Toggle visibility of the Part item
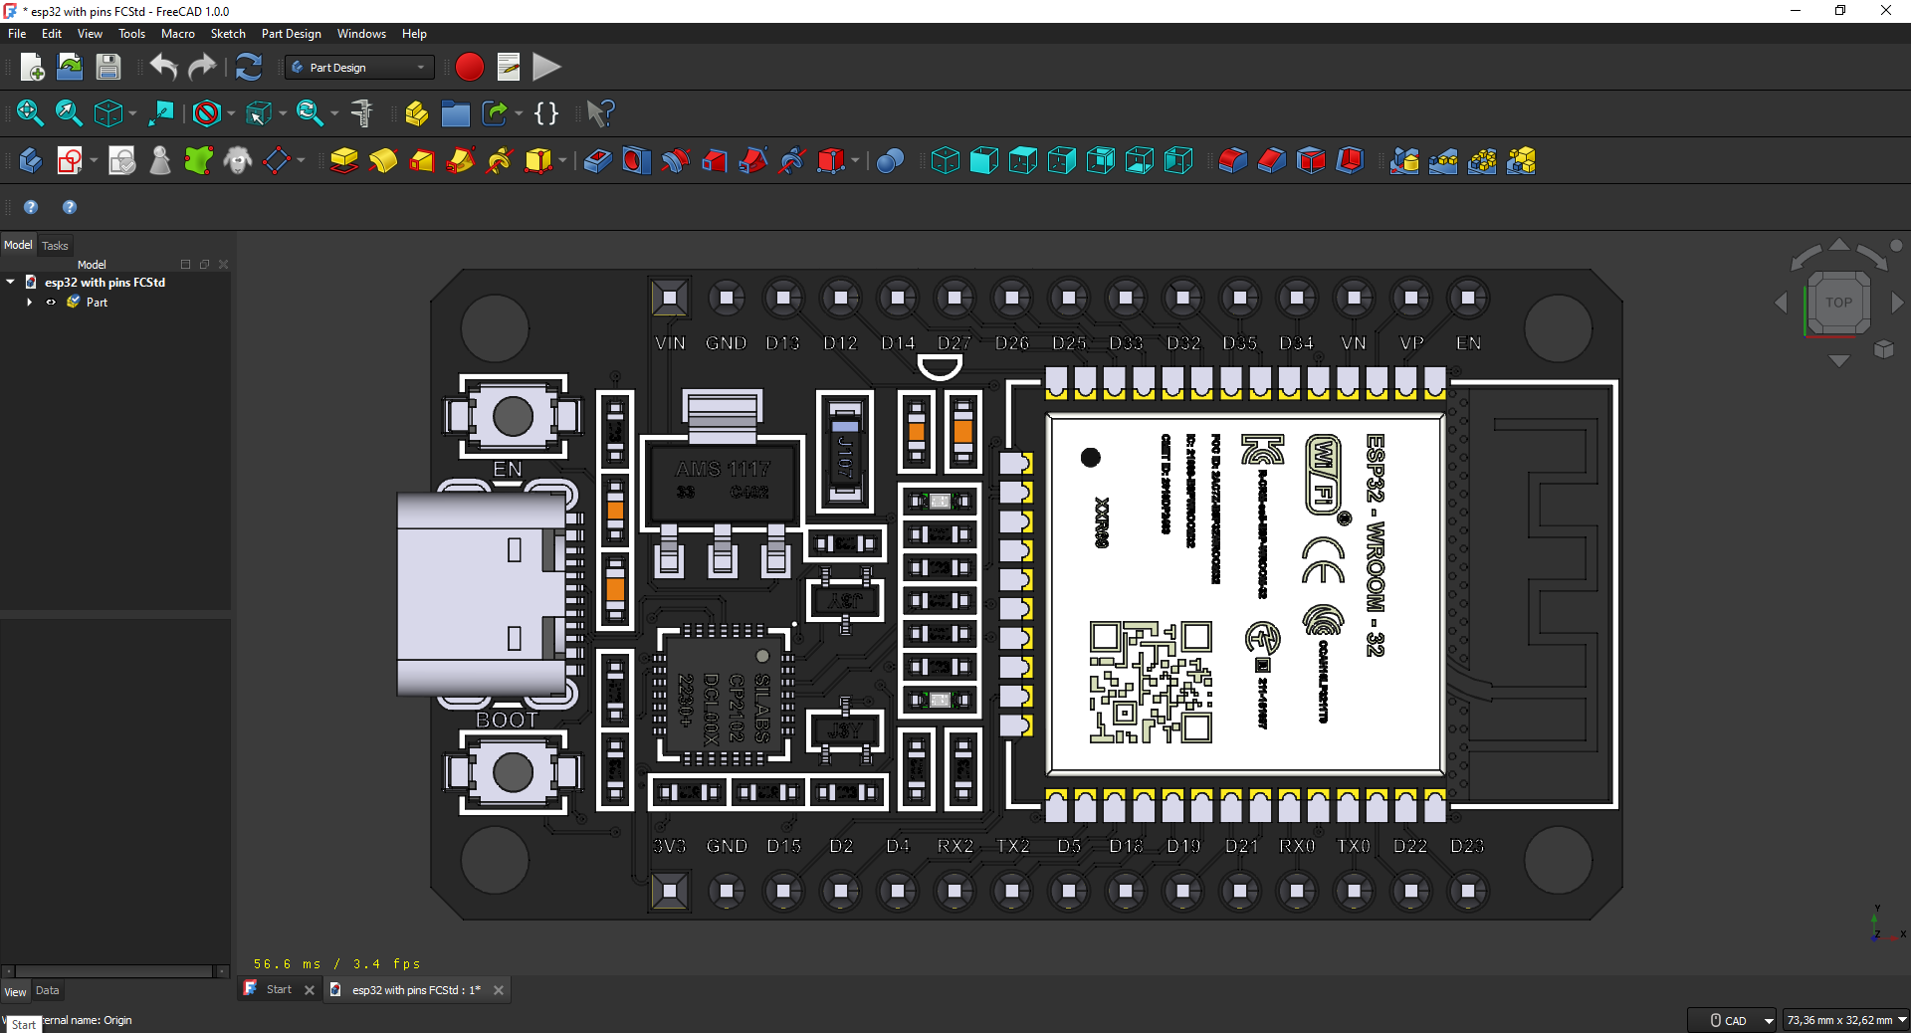Viewport: 1911px width, 1033px height. click(51, 303)
